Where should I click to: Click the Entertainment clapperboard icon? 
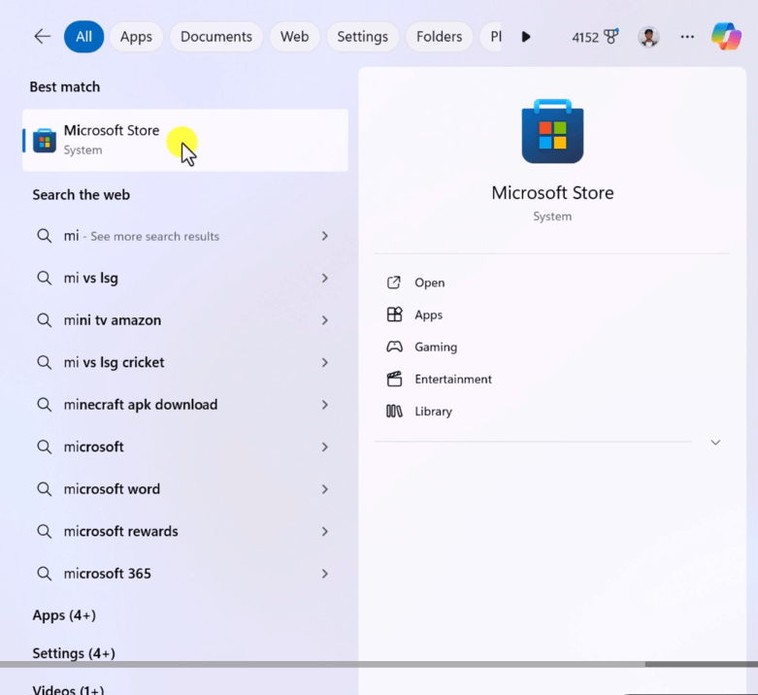pos(394,379)
